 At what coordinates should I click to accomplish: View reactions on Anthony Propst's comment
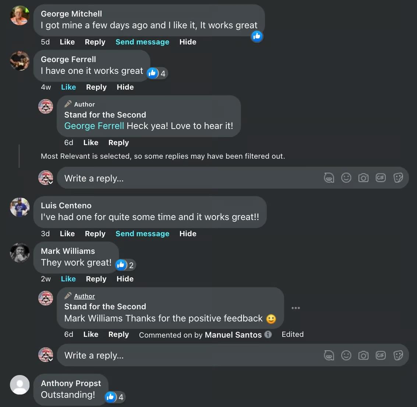point(115,397)
